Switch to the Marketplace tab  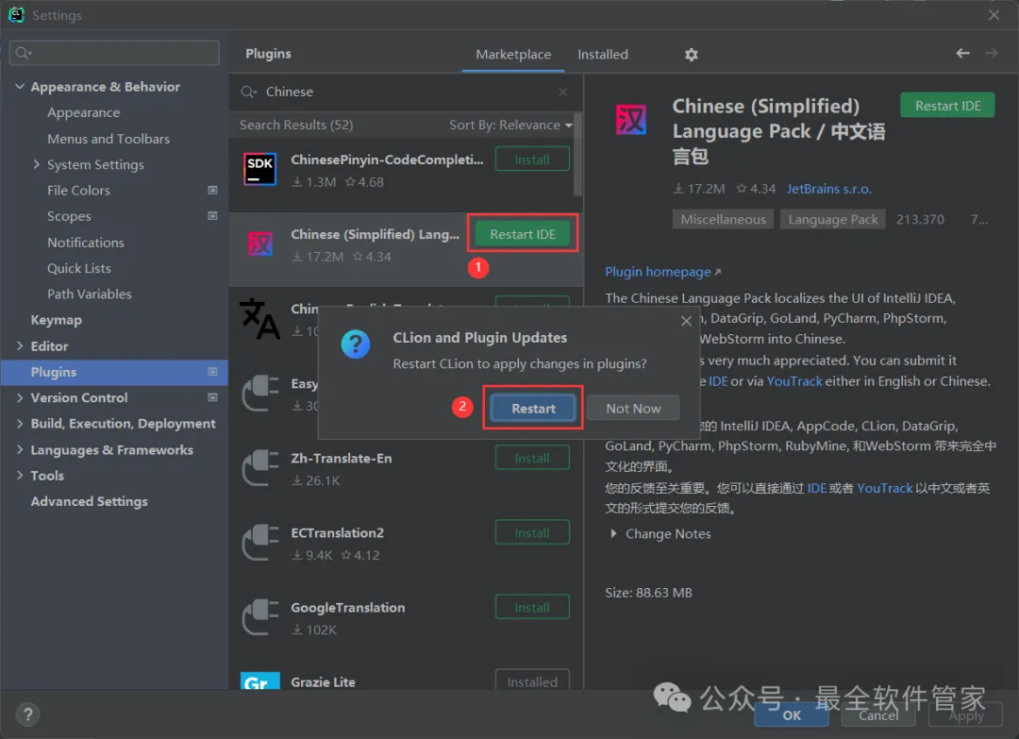513,55
